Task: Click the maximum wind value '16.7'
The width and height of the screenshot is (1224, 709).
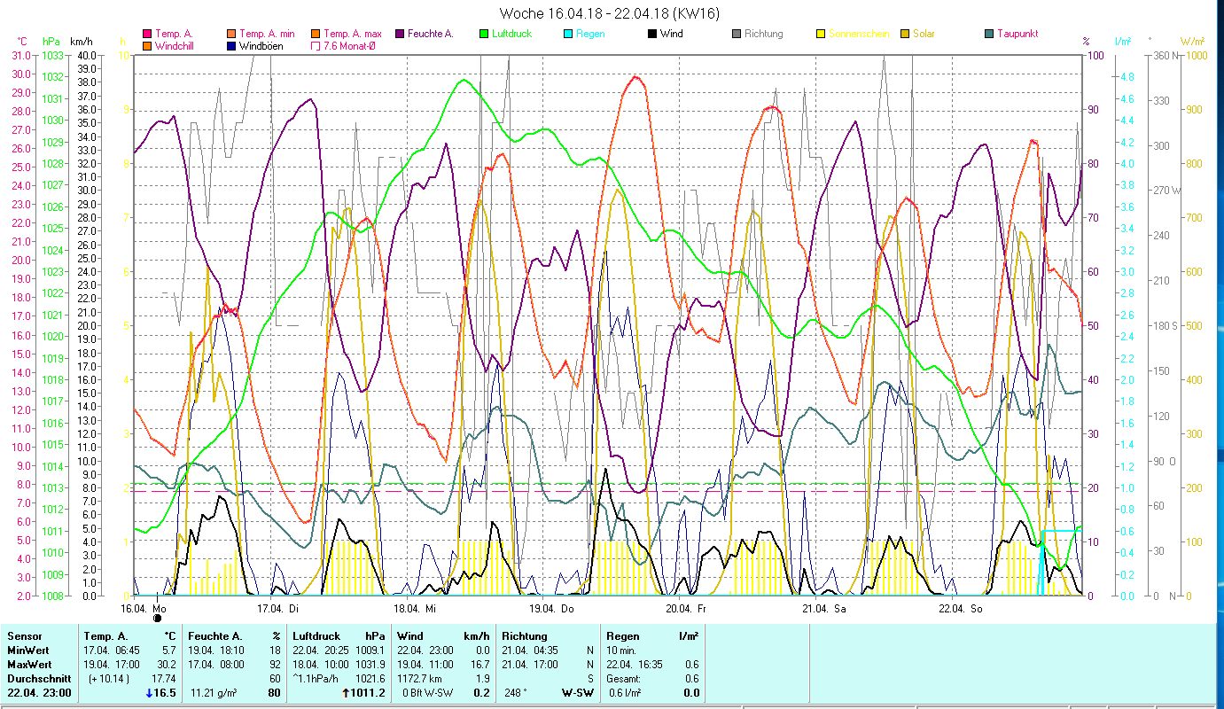Action: click(x=480, y=665)
